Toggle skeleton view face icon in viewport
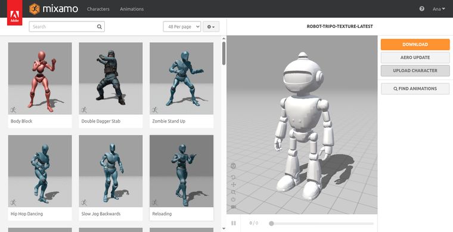Viewport: 453px width, 232px height. [x=234, y=166]
